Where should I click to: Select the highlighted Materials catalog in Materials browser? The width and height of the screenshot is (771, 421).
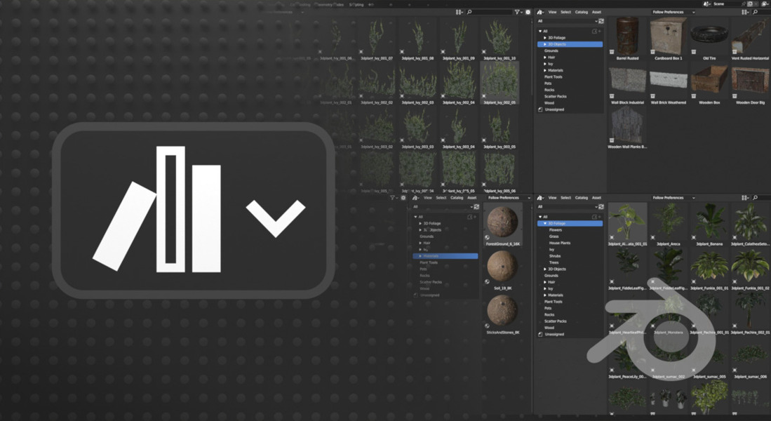click(x=445, y=255)
